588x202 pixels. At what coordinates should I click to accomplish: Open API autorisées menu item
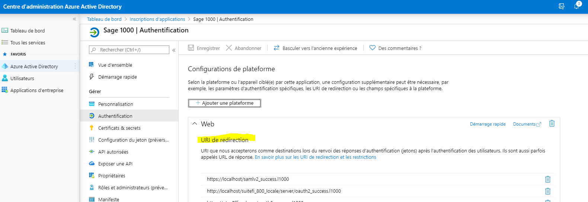click(x=113, y=152)
